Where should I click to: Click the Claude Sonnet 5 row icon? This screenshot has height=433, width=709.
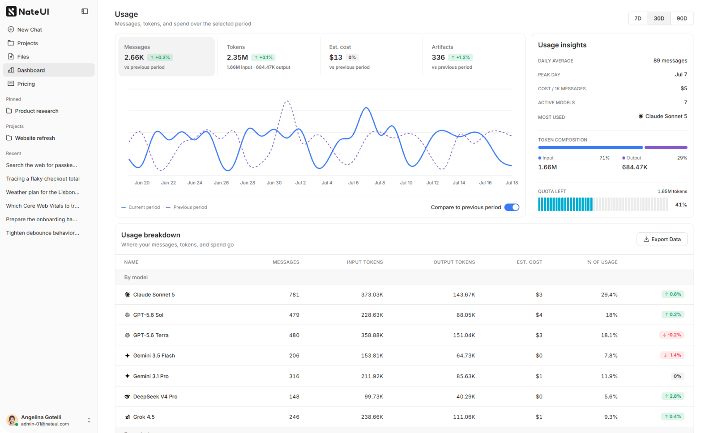(x=127, y=294)
